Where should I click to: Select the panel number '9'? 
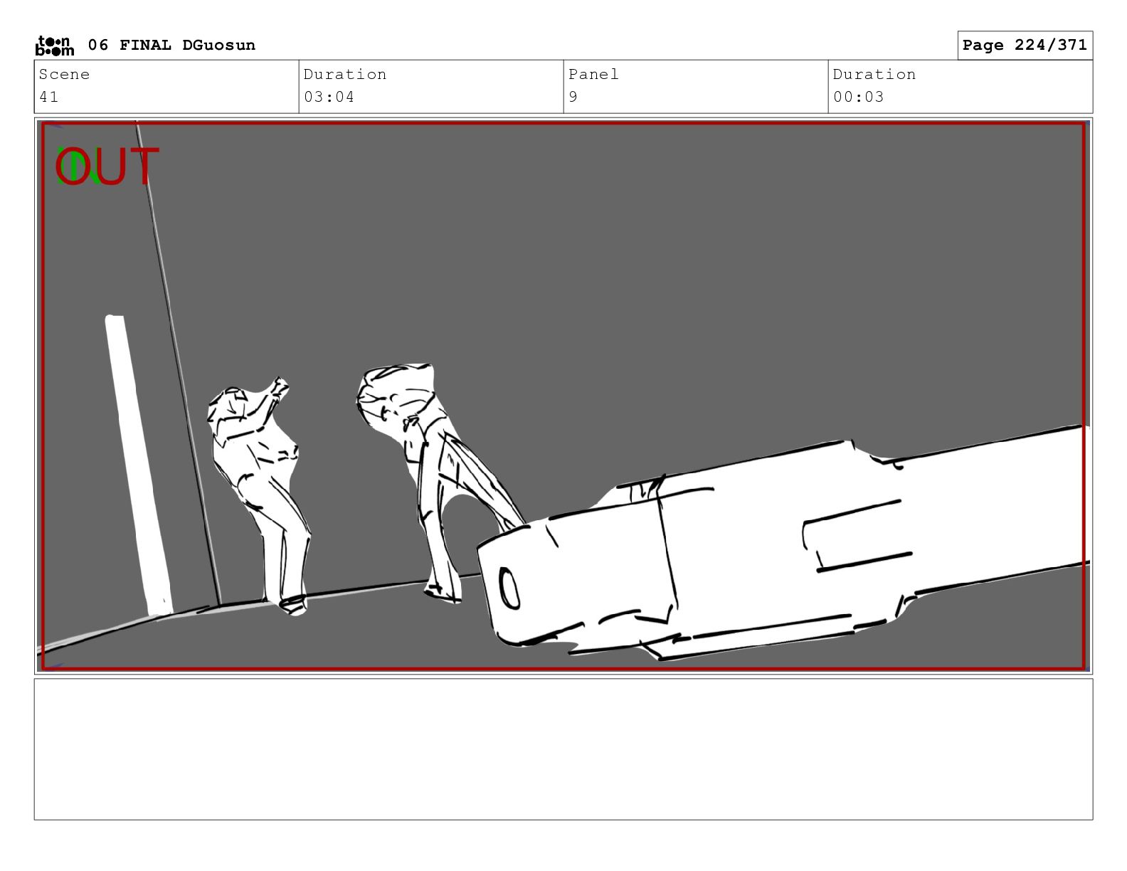(x=573, y=97)
